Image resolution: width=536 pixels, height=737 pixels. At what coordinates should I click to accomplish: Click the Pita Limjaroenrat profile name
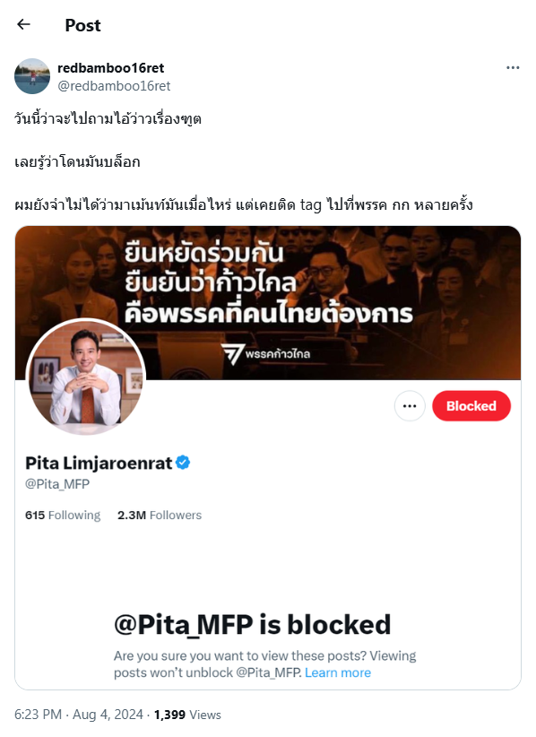(x=99, y=464)
